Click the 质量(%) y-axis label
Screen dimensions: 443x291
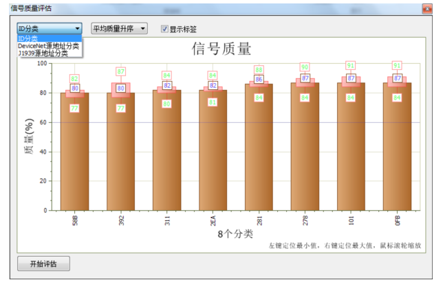point(29,136)
